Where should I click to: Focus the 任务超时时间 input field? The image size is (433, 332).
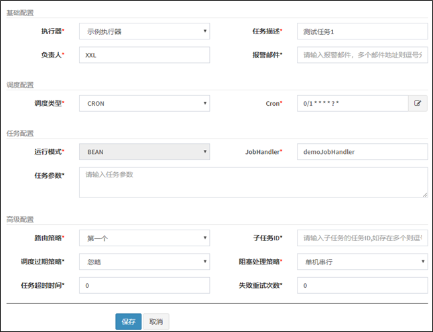tap(144, 286)
